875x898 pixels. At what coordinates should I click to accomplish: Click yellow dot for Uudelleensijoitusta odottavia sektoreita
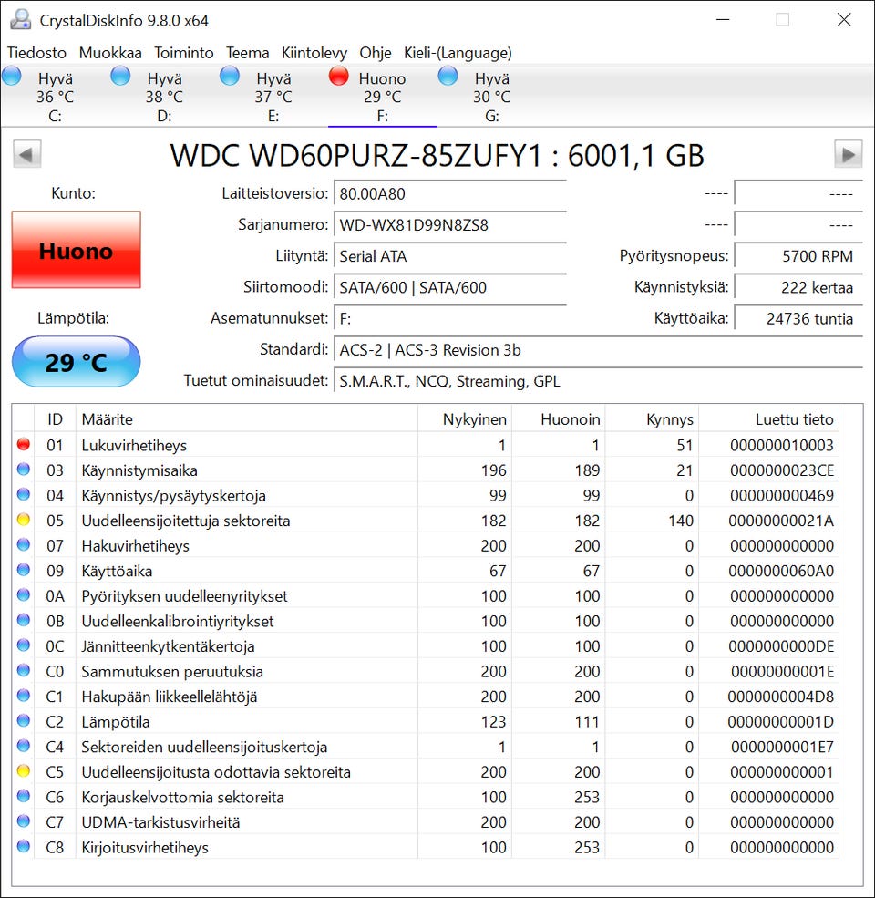tap(24, 771)
